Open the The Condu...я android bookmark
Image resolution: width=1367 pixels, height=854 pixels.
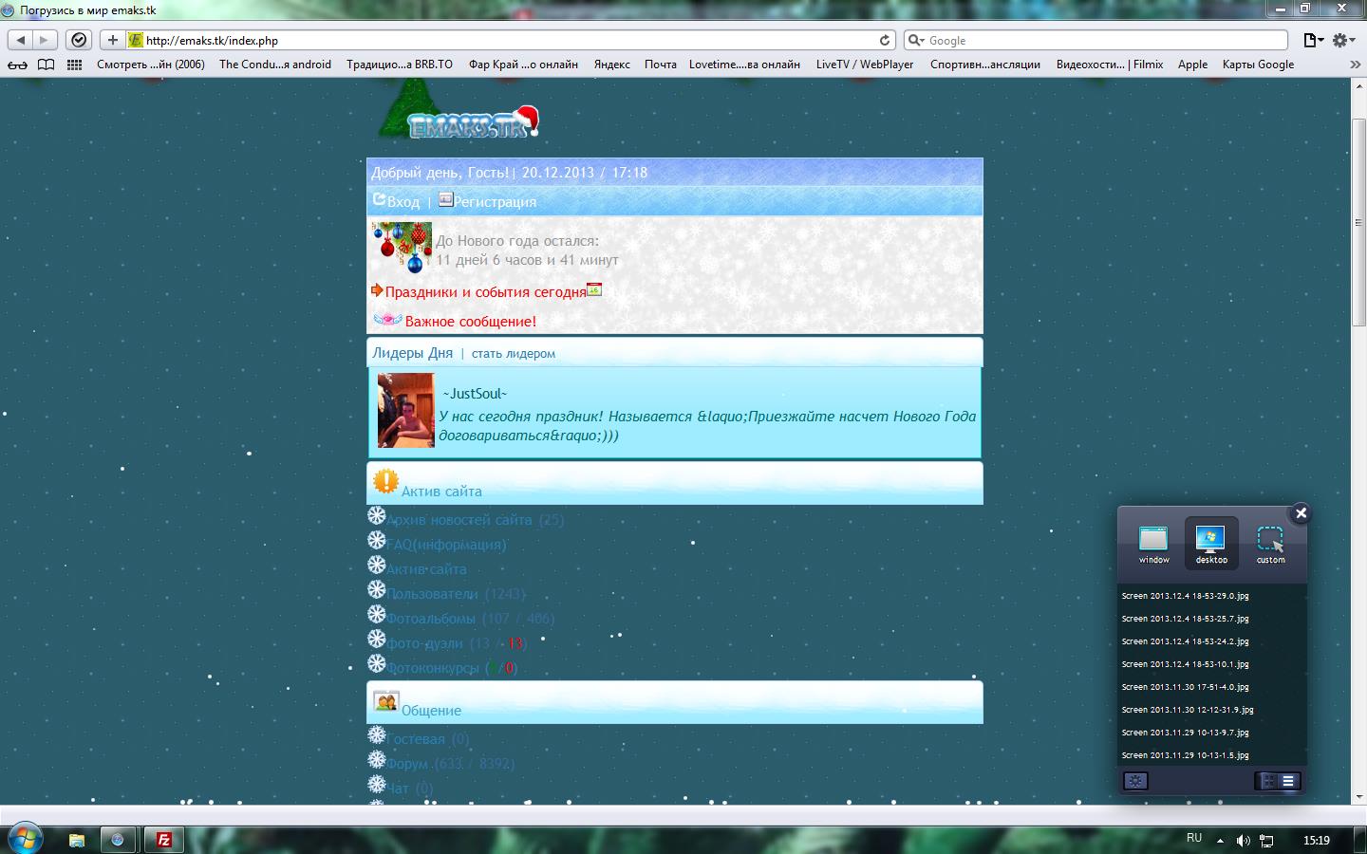point(275,65)
